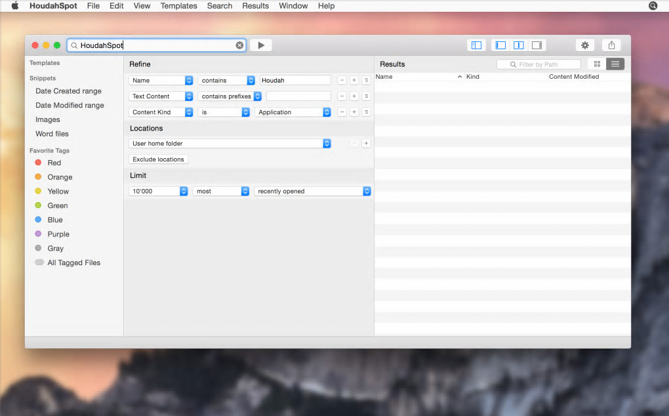Open the Apple menu
Screen dimensions: 669x416
(x=15, y=5)
